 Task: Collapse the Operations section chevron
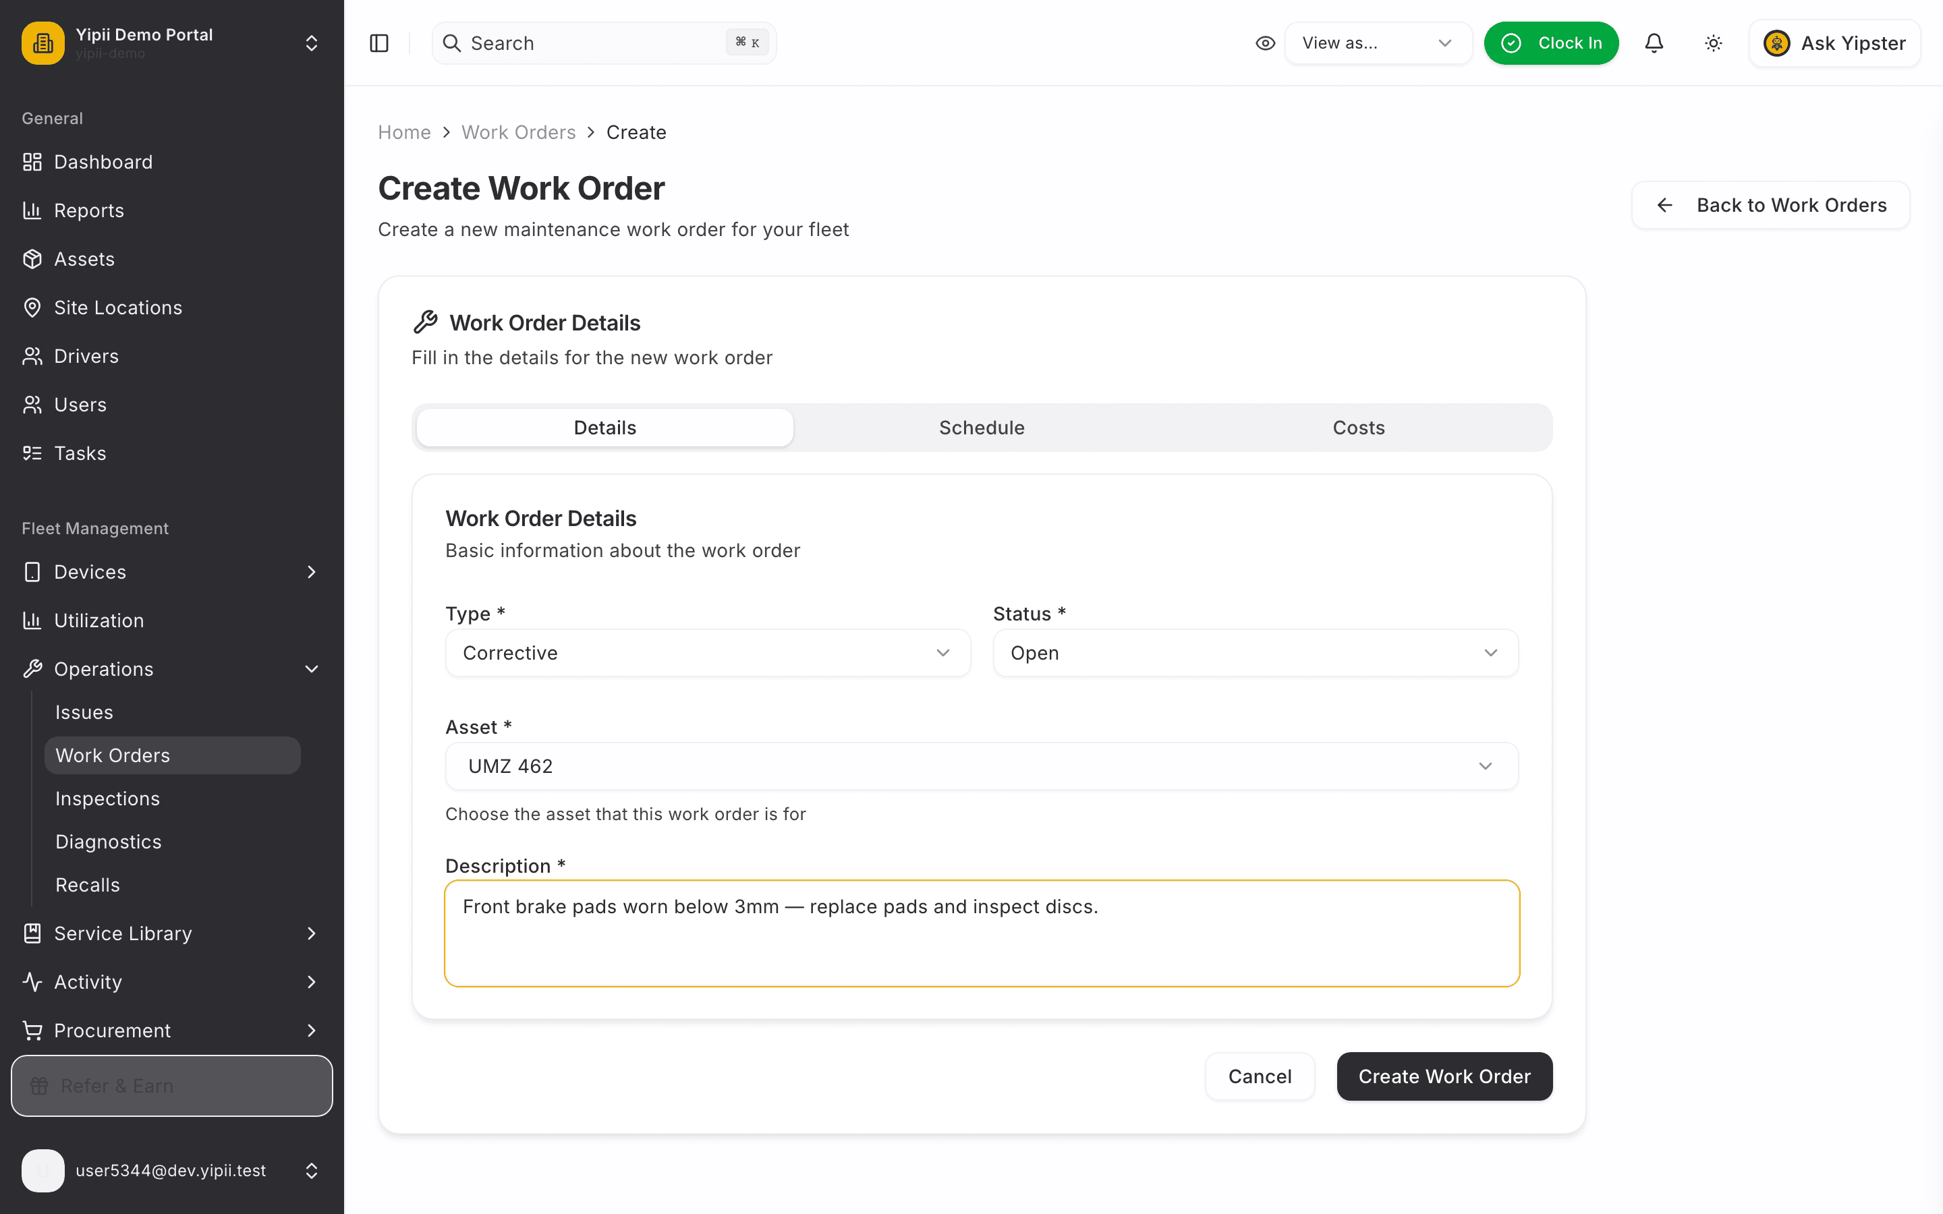click(312, 669)
